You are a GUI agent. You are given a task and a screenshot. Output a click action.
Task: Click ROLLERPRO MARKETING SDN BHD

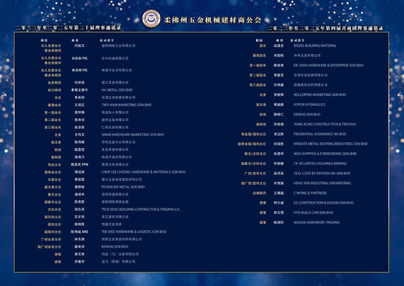coord(320,95)
